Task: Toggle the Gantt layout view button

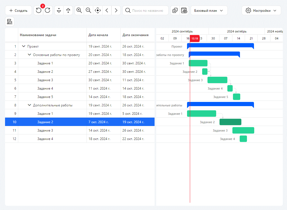Action: click(10, 22)
